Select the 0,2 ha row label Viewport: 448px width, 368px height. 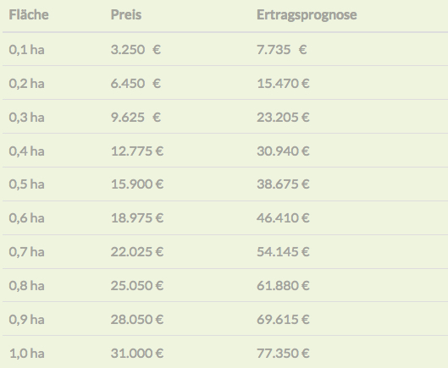(x=26, y=84)
